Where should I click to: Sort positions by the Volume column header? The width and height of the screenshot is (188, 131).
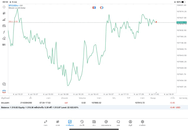(x=82, y=98)
